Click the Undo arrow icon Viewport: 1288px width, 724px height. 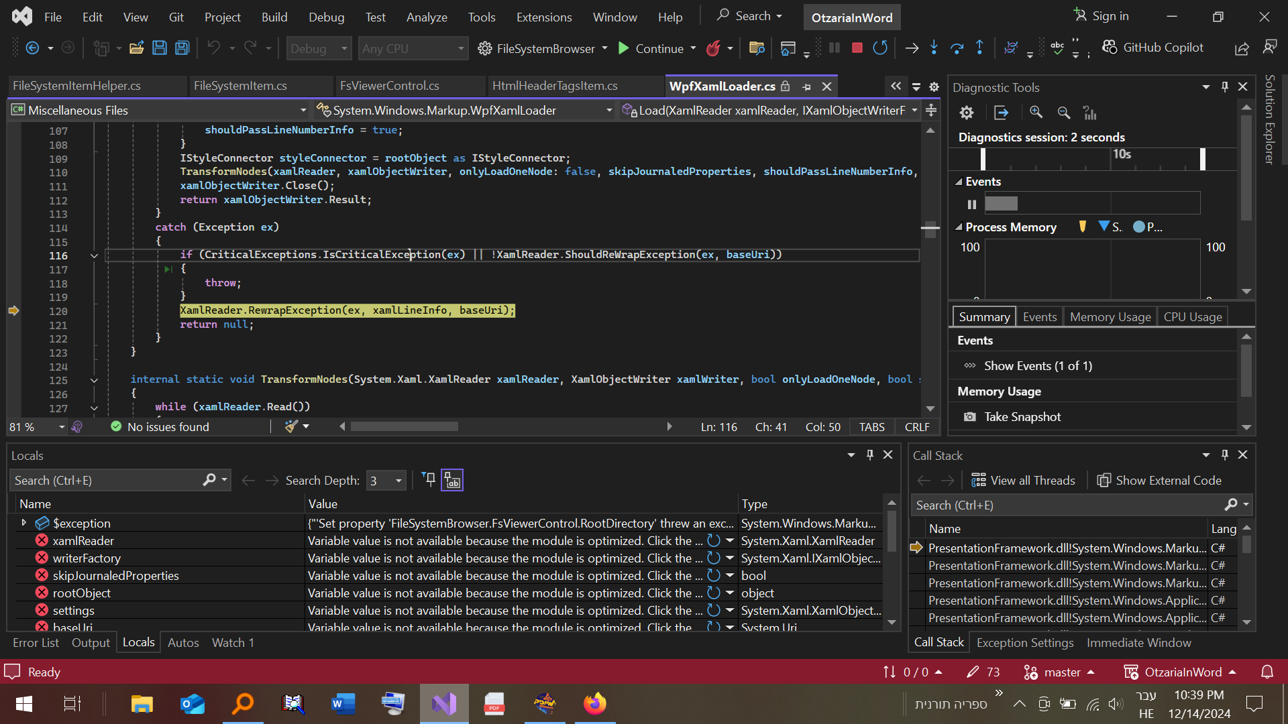coord(214,48)
